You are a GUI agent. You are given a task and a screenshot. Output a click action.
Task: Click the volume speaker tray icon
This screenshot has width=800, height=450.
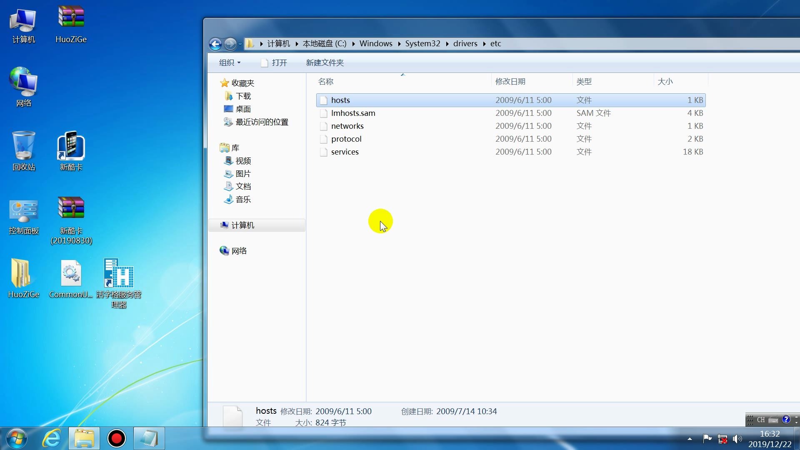[x=737, y=439]
